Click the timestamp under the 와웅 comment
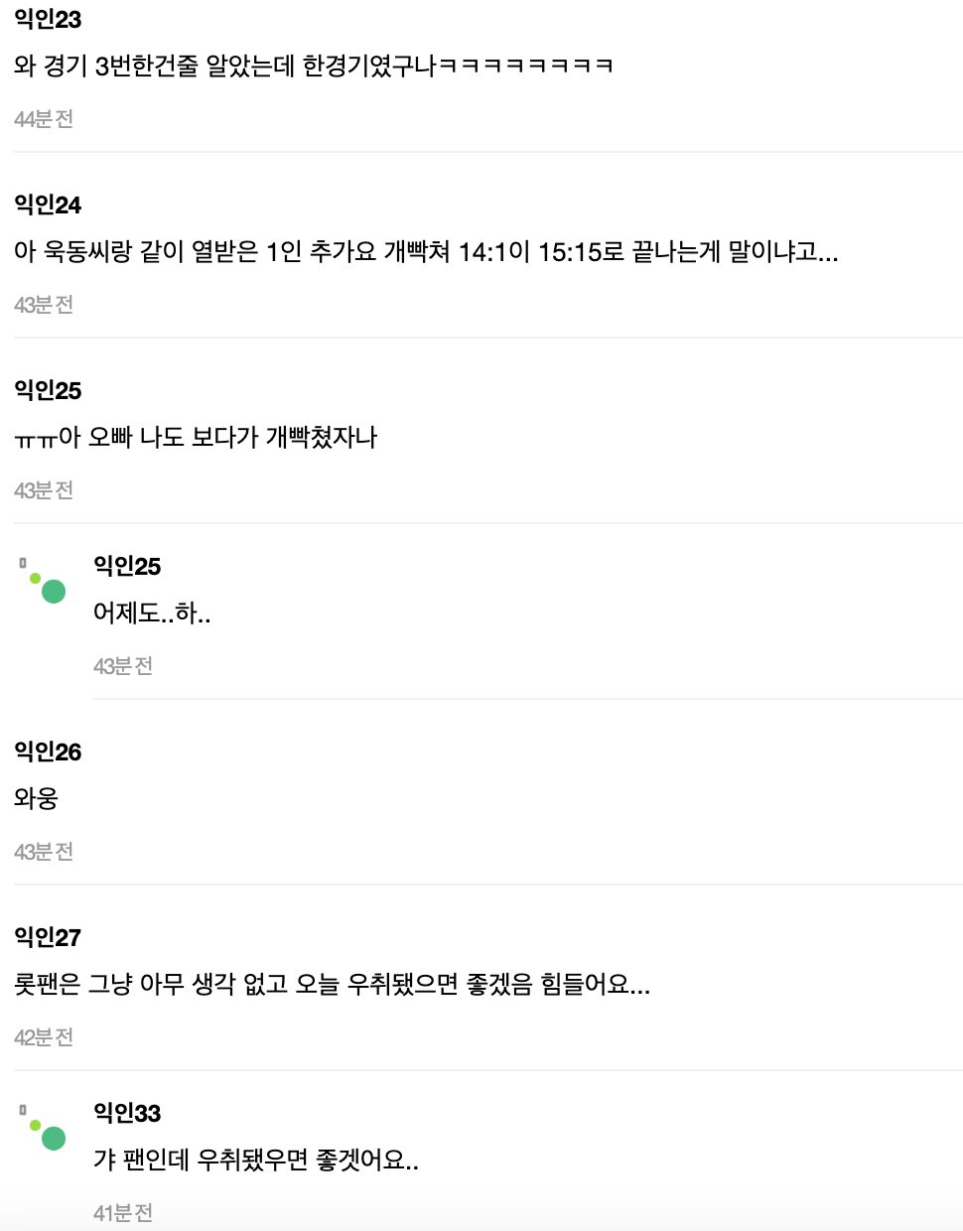Image resolution: width=963 pixels, height=1231 pixels. [44, 852]
